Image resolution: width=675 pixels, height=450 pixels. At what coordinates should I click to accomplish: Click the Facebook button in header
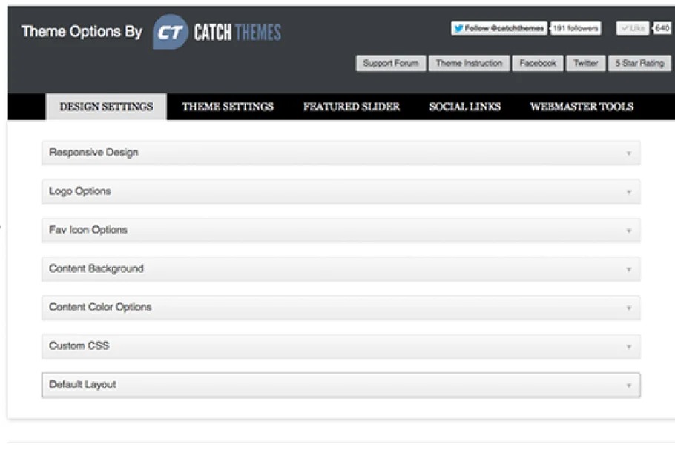tap(538, 64)
